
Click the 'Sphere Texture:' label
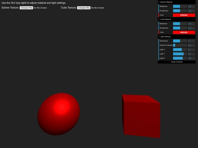pos(10,8)
